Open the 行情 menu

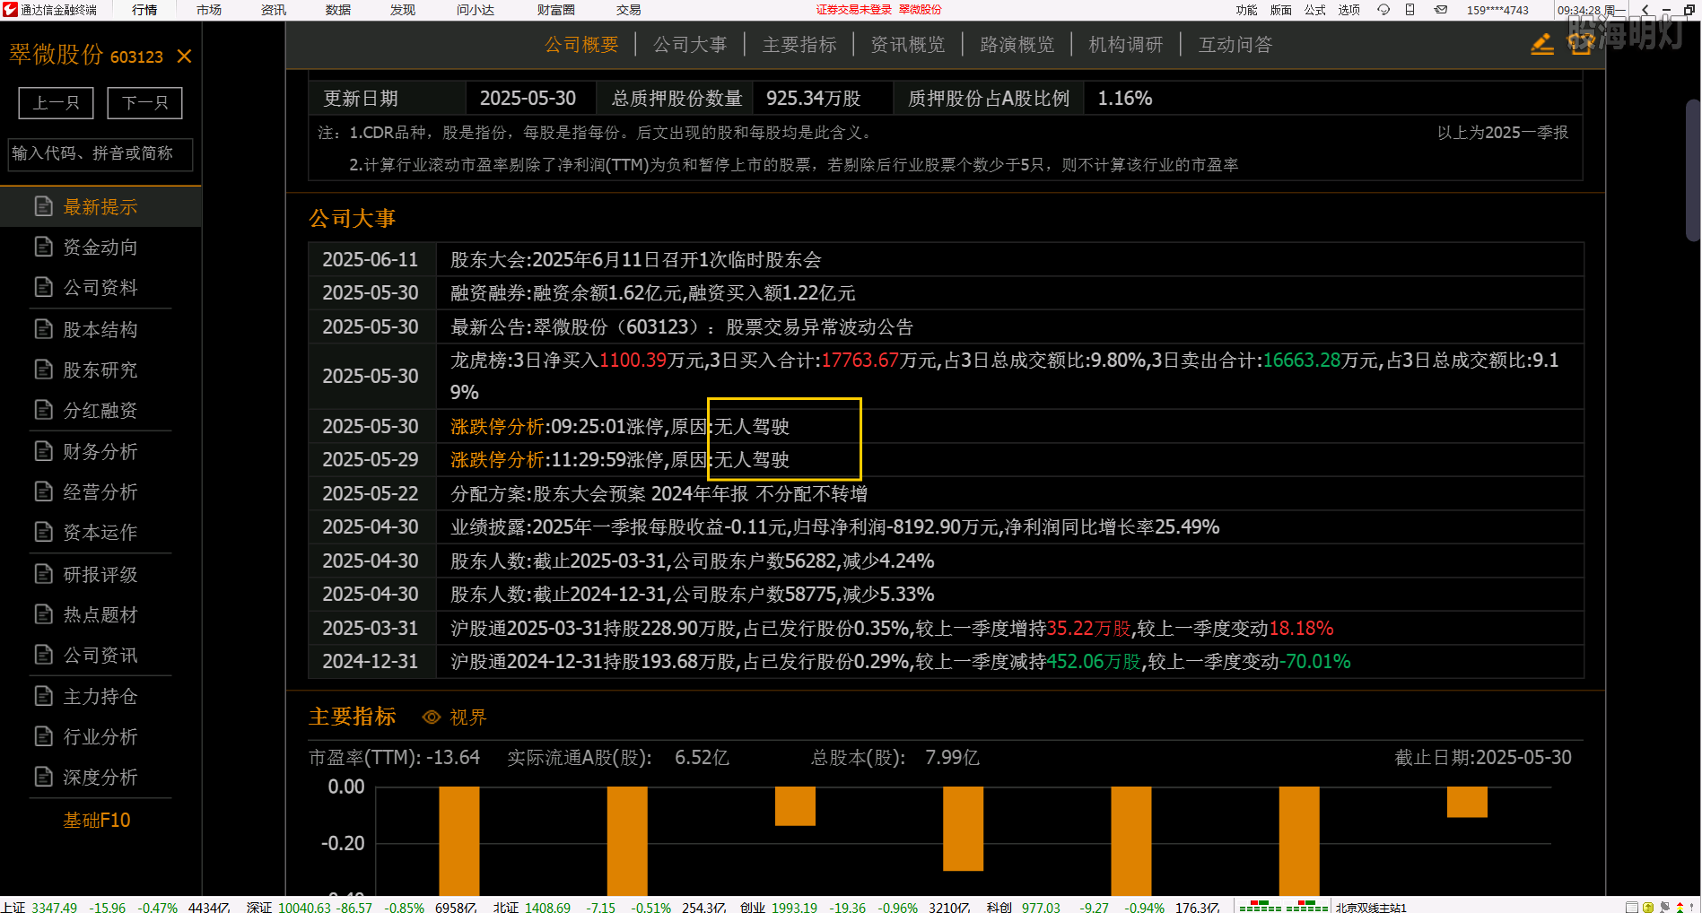click(x=144, y=10)
